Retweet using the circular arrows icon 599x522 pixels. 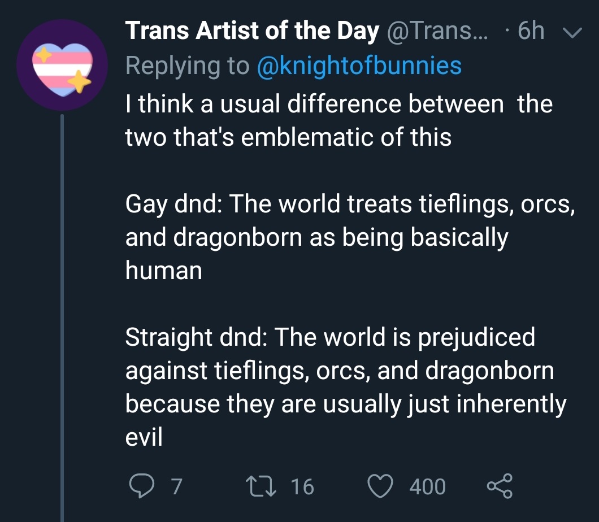(261, 486)
